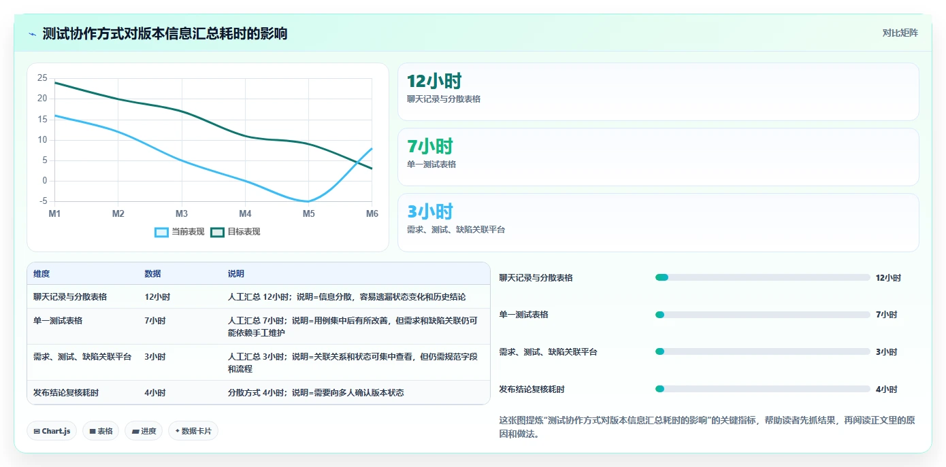The image size is (946, 467).
Task: Click table cell 需求、测试、缺陷关联平台
Action: coord(82,357)
